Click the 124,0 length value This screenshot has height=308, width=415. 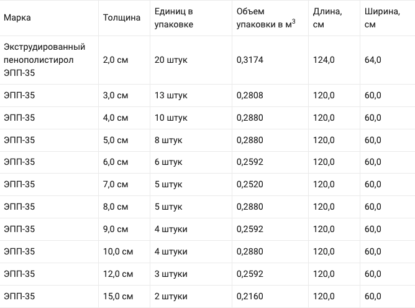(324, 60)
